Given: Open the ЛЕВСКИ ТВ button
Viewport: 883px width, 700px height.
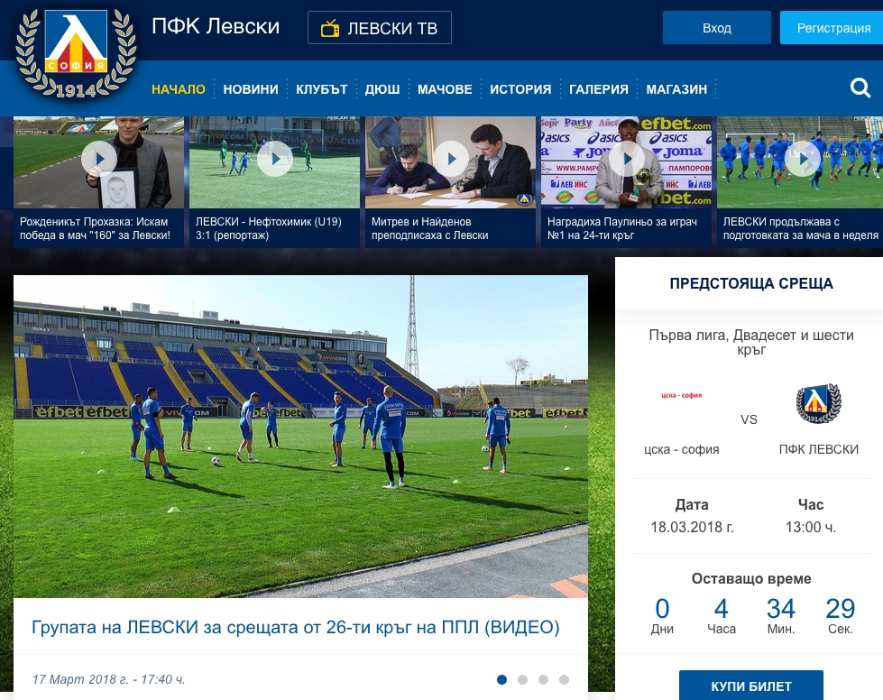Looking at the screenshot, I should (380, 28).
